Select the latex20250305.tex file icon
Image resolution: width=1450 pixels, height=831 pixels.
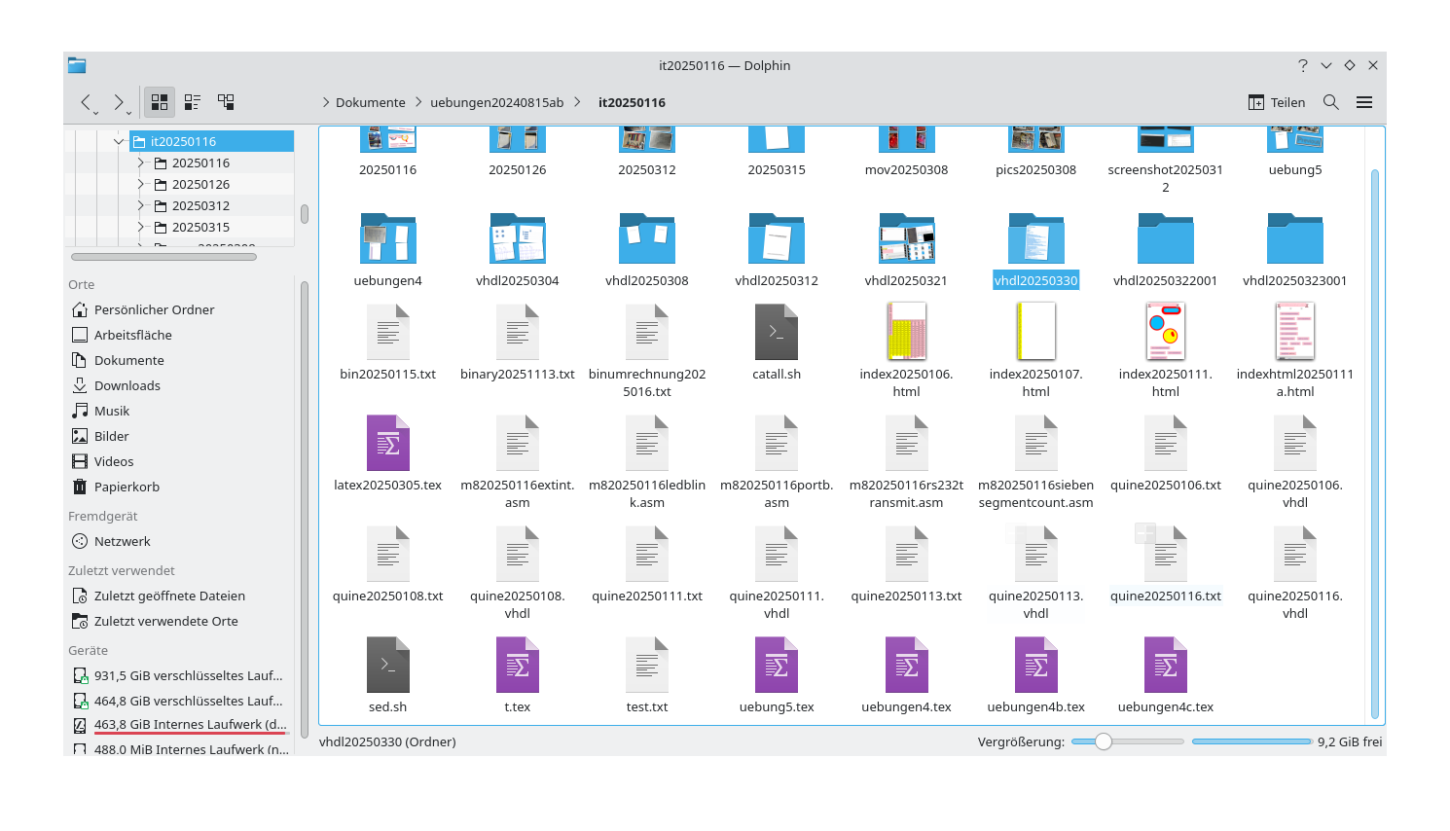tap(387, 444)
